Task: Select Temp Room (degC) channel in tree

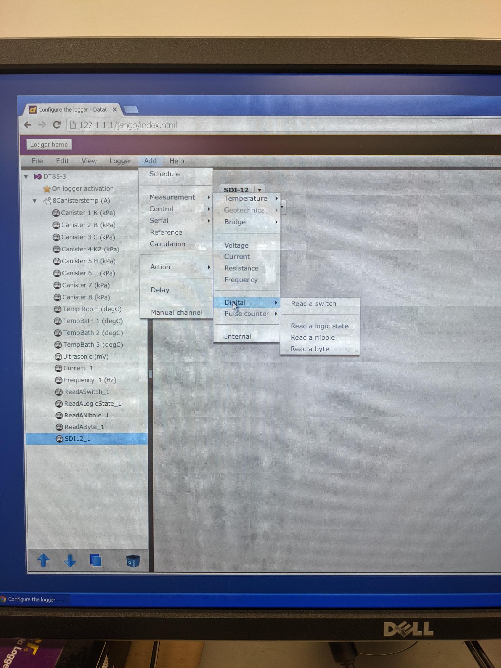Action: [92, 309]
